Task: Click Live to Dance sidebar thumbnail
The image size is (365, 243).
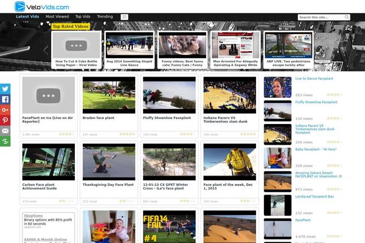Action: (x=277, y=87)
